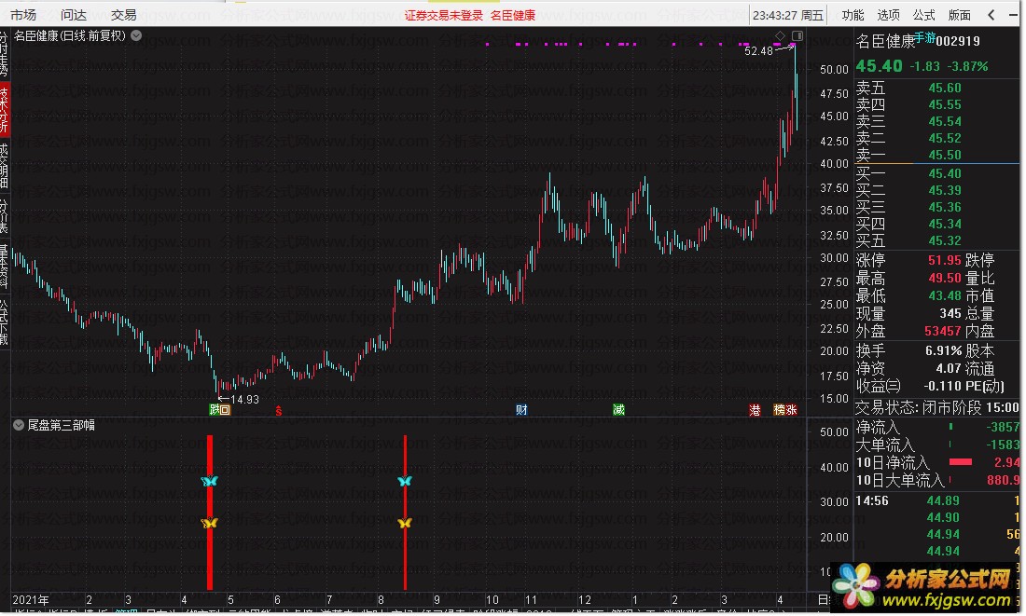Screen dimensions: 1026x616
Task: Click the diamond icon above the chart
Action: (780, 36)
